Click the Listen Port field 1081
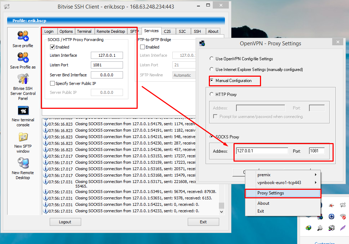Image resolution: width=349 pixels, height=244 pixels. point(107,65)
